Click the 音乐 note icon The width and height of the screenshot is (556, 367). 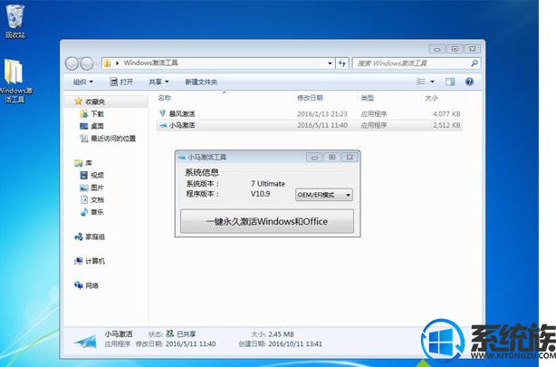[84, 212]
